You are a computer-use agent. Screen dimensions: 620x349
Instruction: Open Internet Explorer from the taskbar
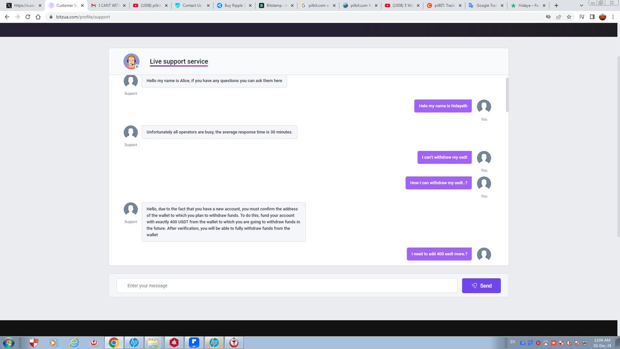74,342
